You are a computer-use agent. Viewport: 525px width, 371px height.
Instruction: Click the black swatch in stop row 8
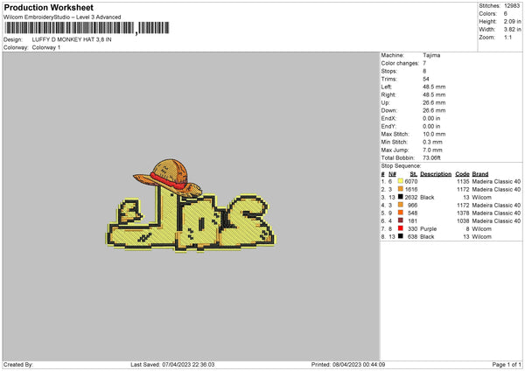tap(401, 236)
